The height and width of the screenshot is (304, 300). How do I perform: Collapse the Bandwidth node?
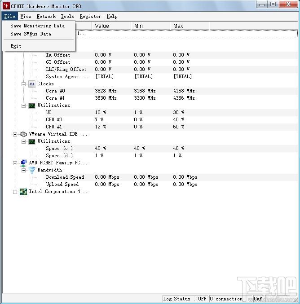[x=23, y=170]
